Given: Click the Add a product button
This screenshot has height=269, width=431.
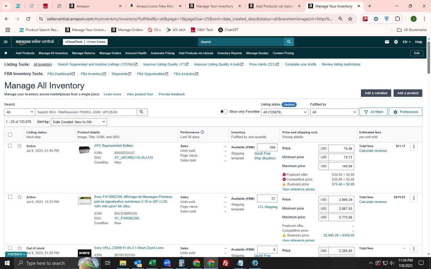Looking at the screenshot, I should pyautogui.click(x=408, y=93).
